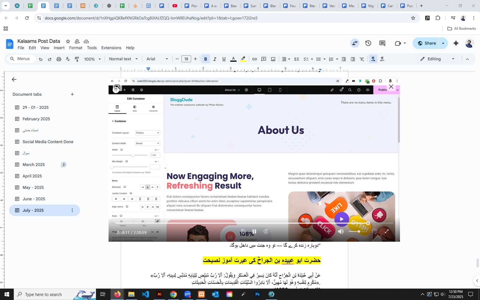
Task: Add a comment using toolbar icon
Action: 264,59
